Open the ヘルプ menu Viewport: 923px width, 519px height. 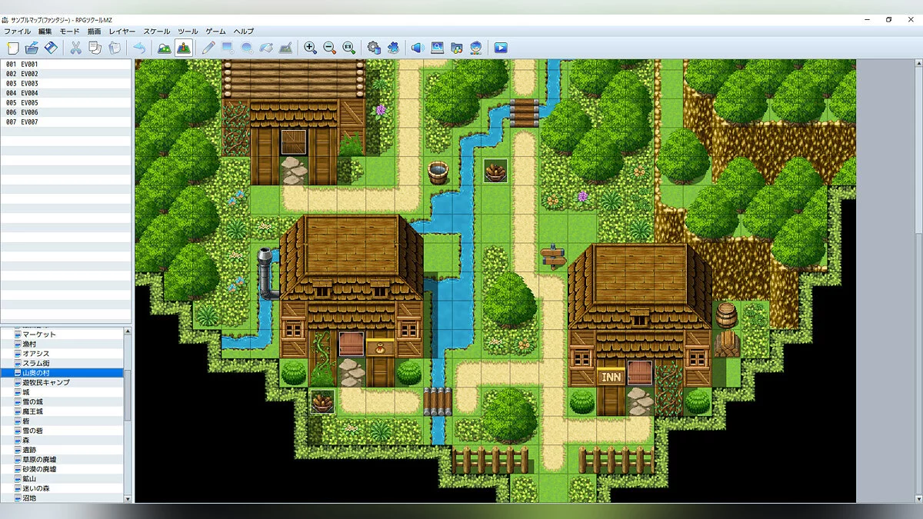tap(244, 32)
